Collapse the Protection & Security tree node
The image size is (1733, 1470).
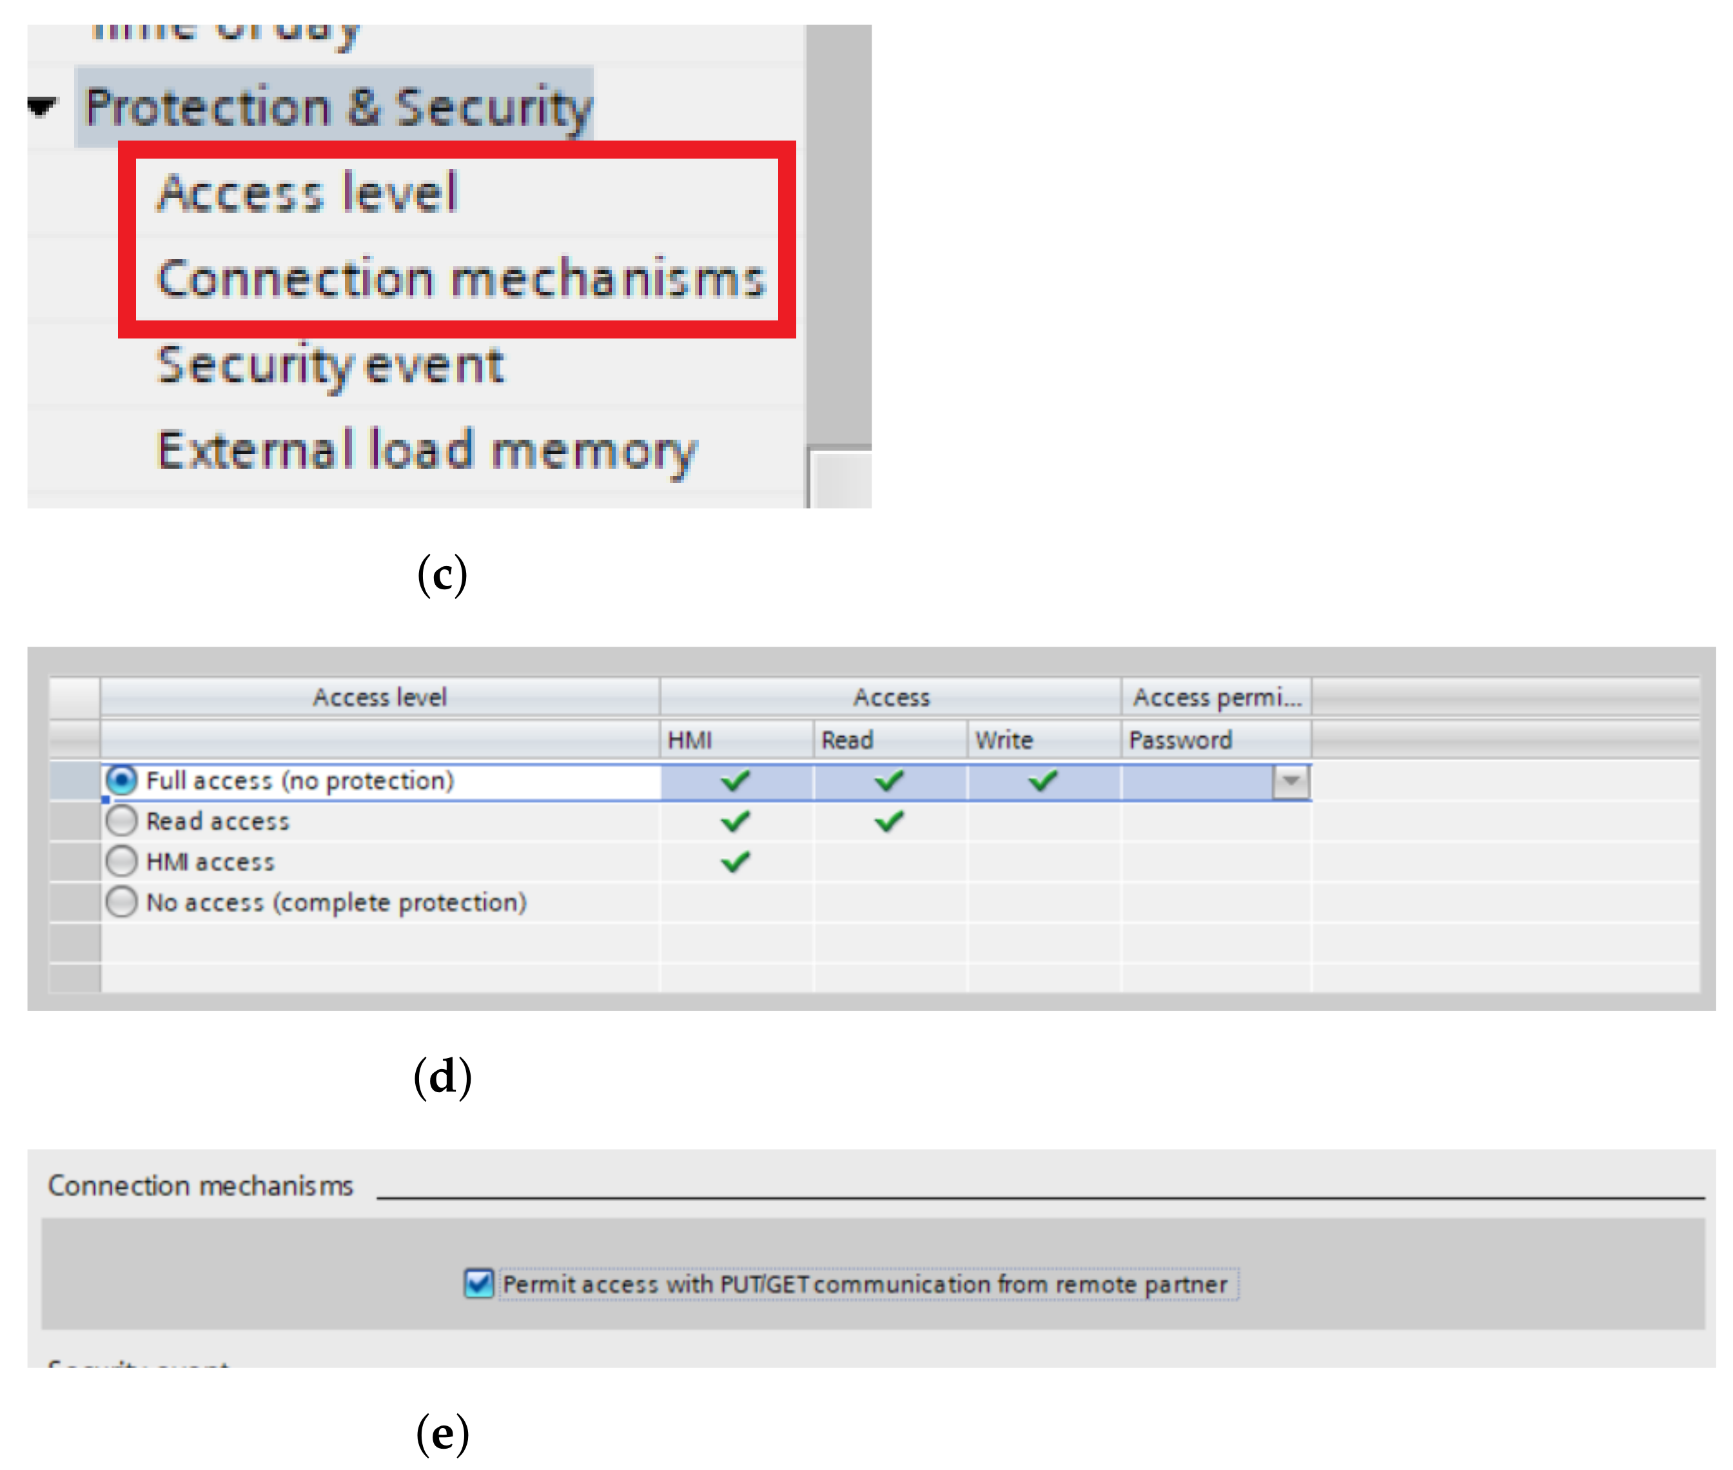[x=41, y=106]
